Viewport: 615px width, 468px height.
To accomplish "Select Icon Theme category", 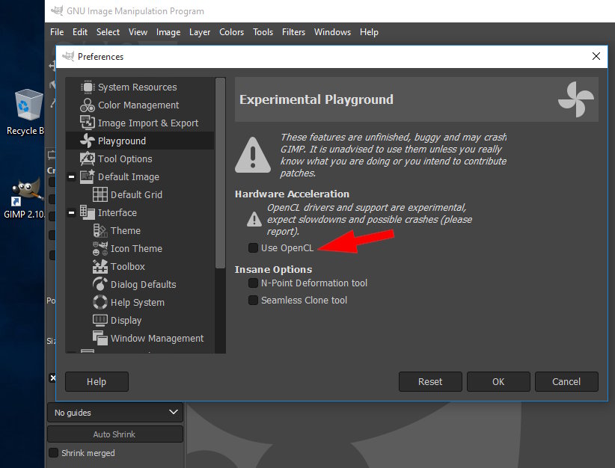I will [x=140, y=248].
